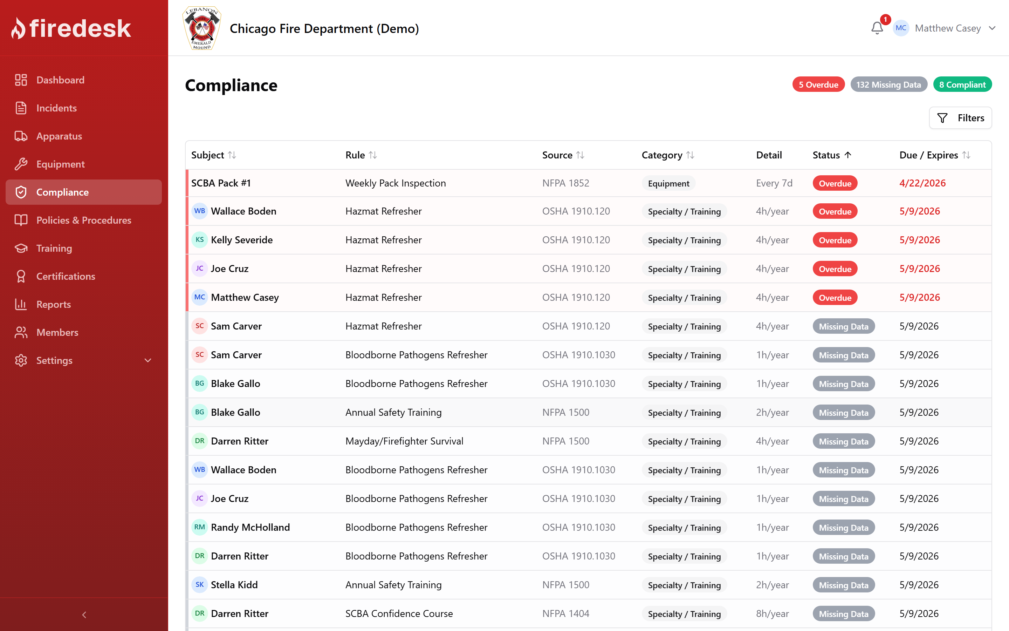Click Missing Data status for Stella Kidd
This screenshot has width=1009, height=631.
point(844,585)
